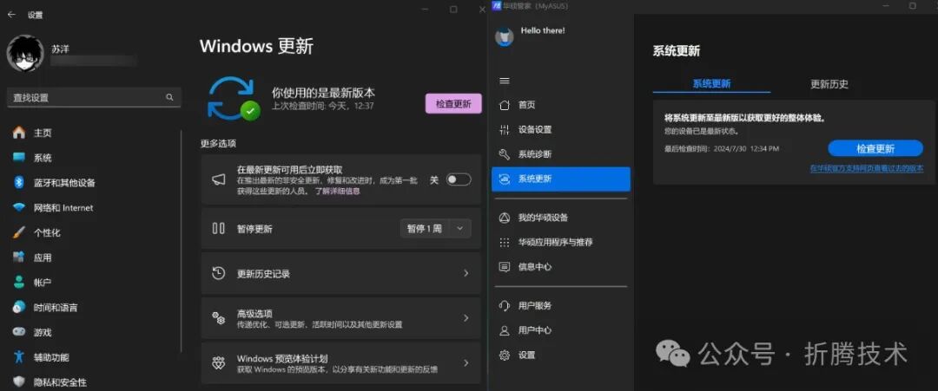Viewport: 938px width, 391px height.
Task: Open the 游戏 controller icon
Action: (x=19, y=332)
